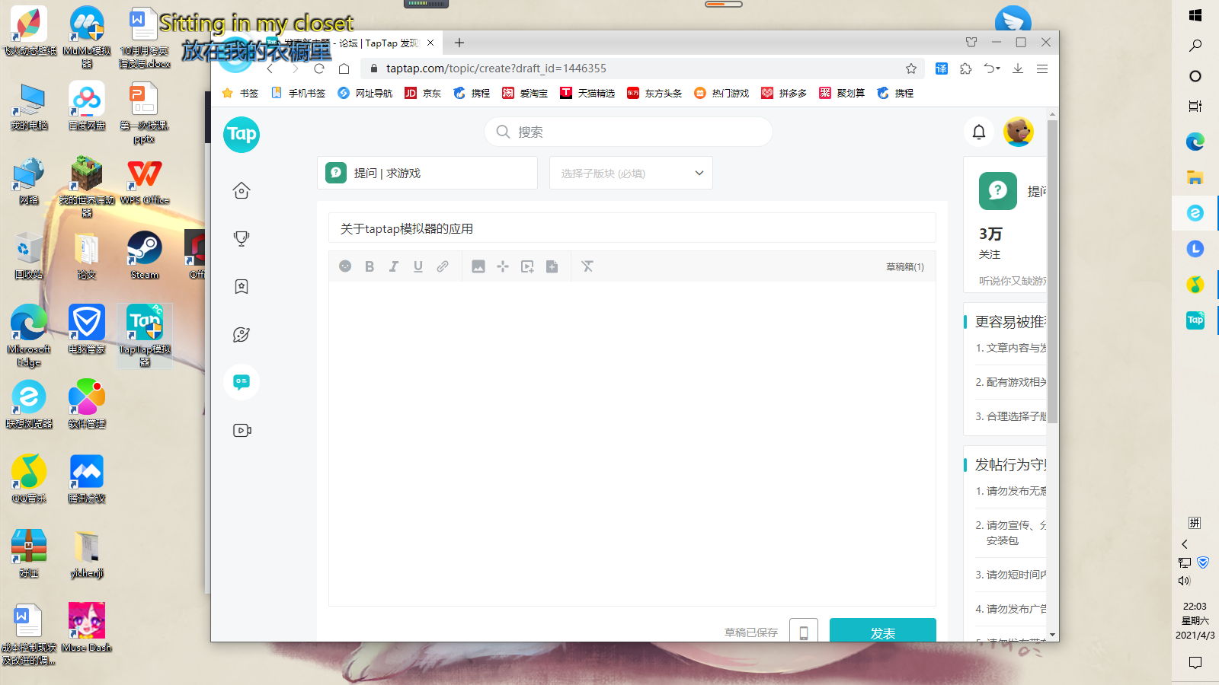This screenshot has width=1219, height=685.
Task: Insert an emoji in the post editor
Action: coord(345,266)
